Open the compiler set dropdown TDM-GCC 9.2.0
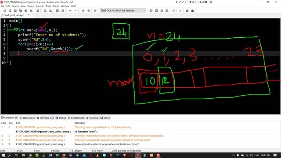This screenshot has width=281, height=158. [x=123, y=11]
